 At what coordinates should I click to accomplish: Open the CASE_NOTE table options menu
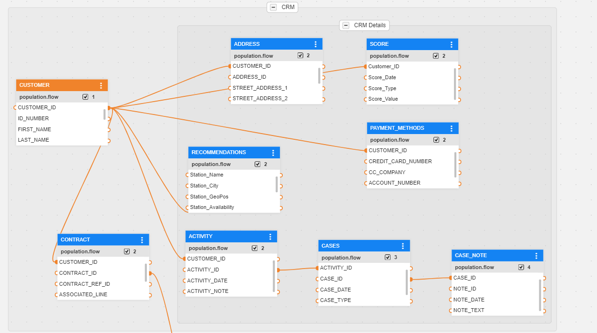pos(536,256)
